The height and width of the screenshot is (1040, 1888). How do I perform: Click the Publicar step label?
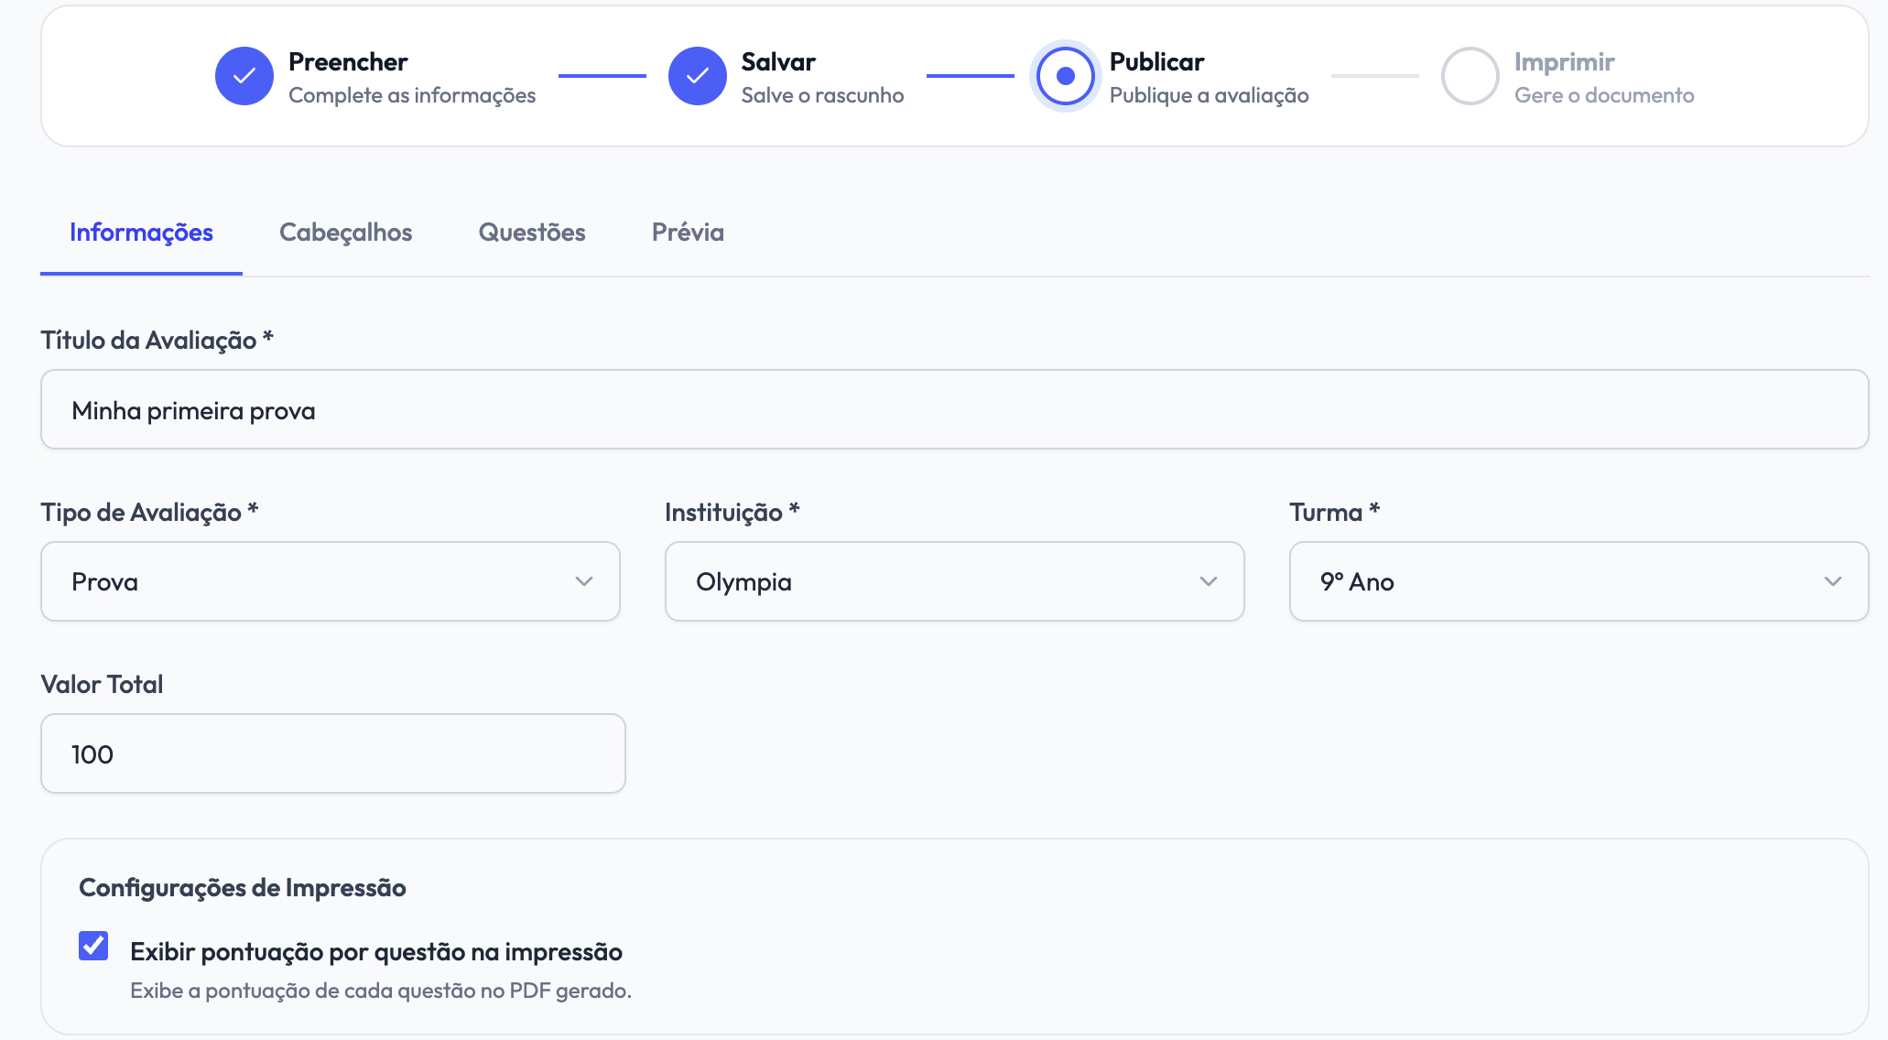[1156, 61]
